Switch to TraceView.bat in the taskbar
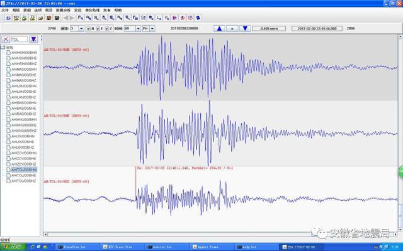This screenshot has height=251, width=403. tap(77, 247)
